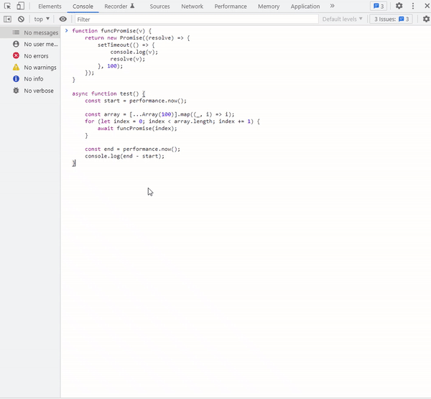The height and width of the screenshot is (399, 431).
Task: Click the user messages person icon
Action: 16,44
